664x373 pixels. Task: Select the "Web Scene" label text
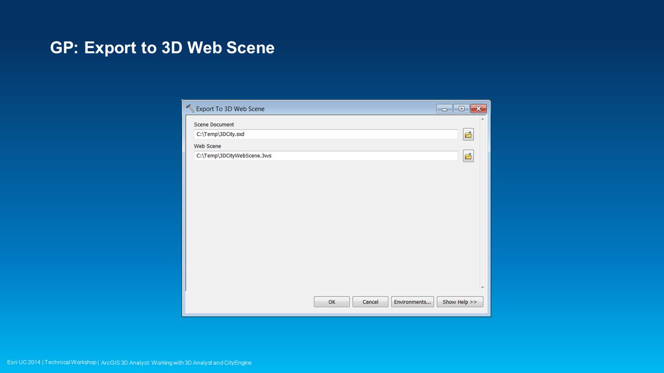point(208,146)
